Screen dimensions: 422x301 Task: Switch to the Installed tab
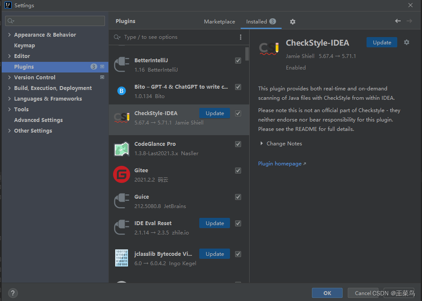click(x=261, y=21)
